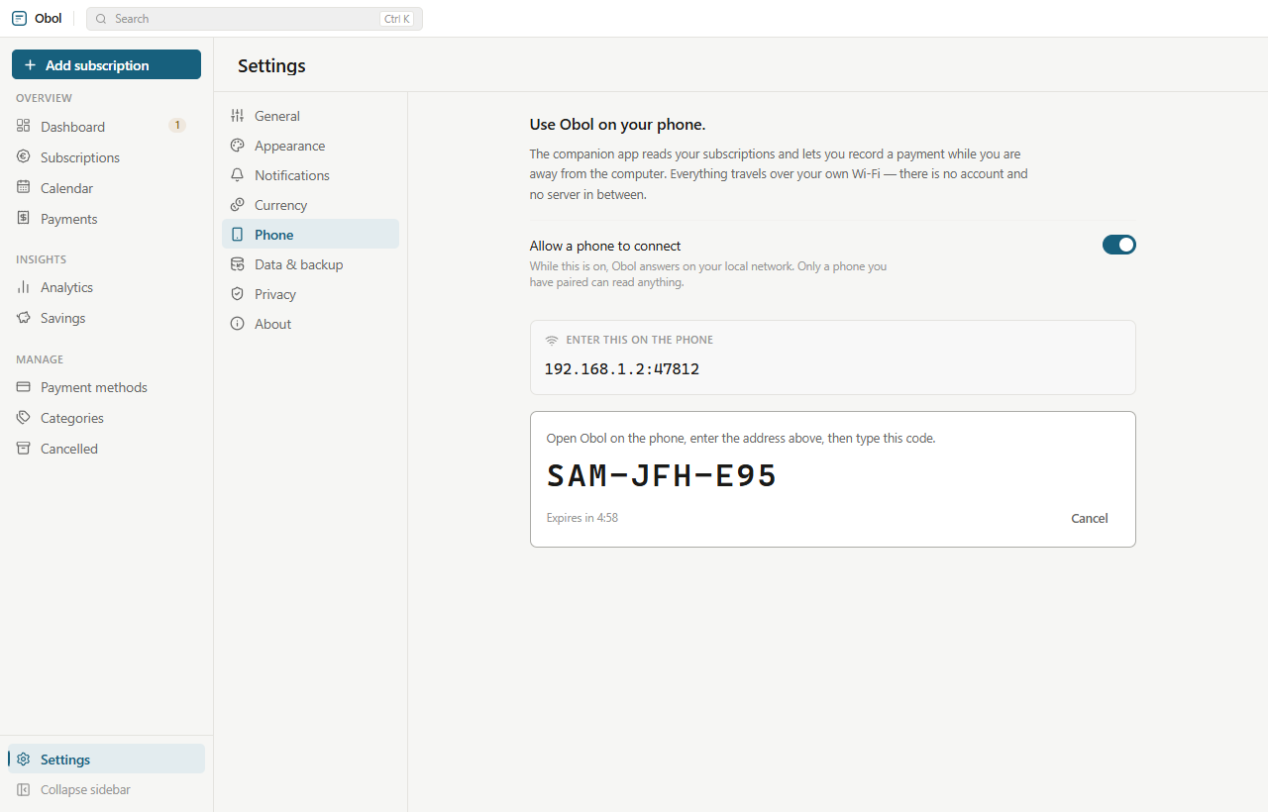
Task: Click the Privacy shield icon
Action: [x=237, y=294]
